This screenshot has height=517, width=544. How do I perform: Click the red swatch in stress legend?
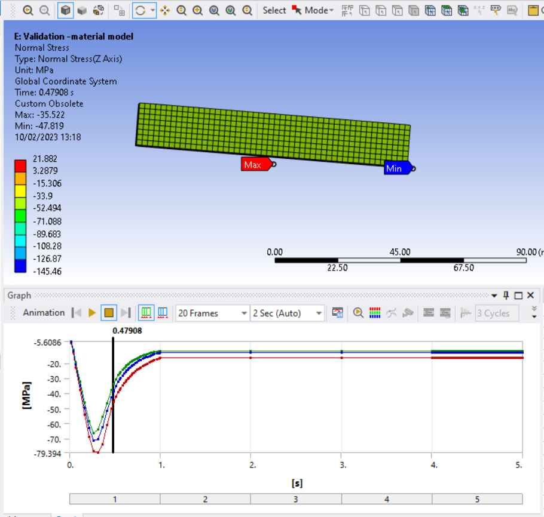(x=20, y=165)
